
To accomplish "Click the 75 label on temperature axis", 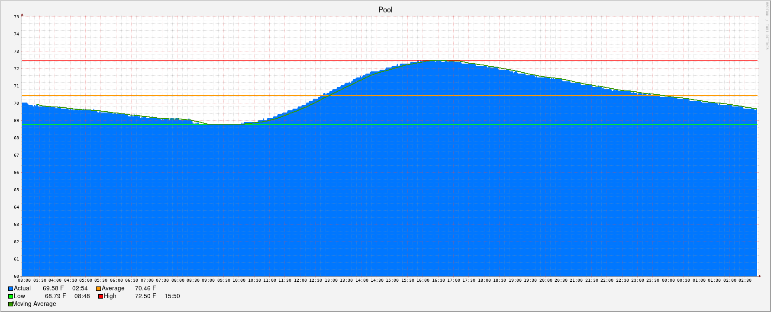I will 16,17.
